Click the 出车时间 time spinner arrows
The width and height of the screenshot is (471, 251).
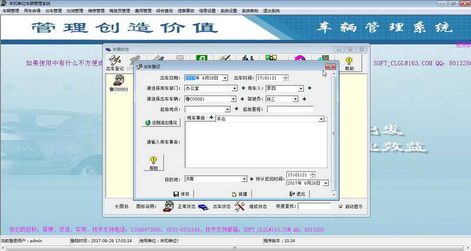pyautogui.click(x=286, y=78)
